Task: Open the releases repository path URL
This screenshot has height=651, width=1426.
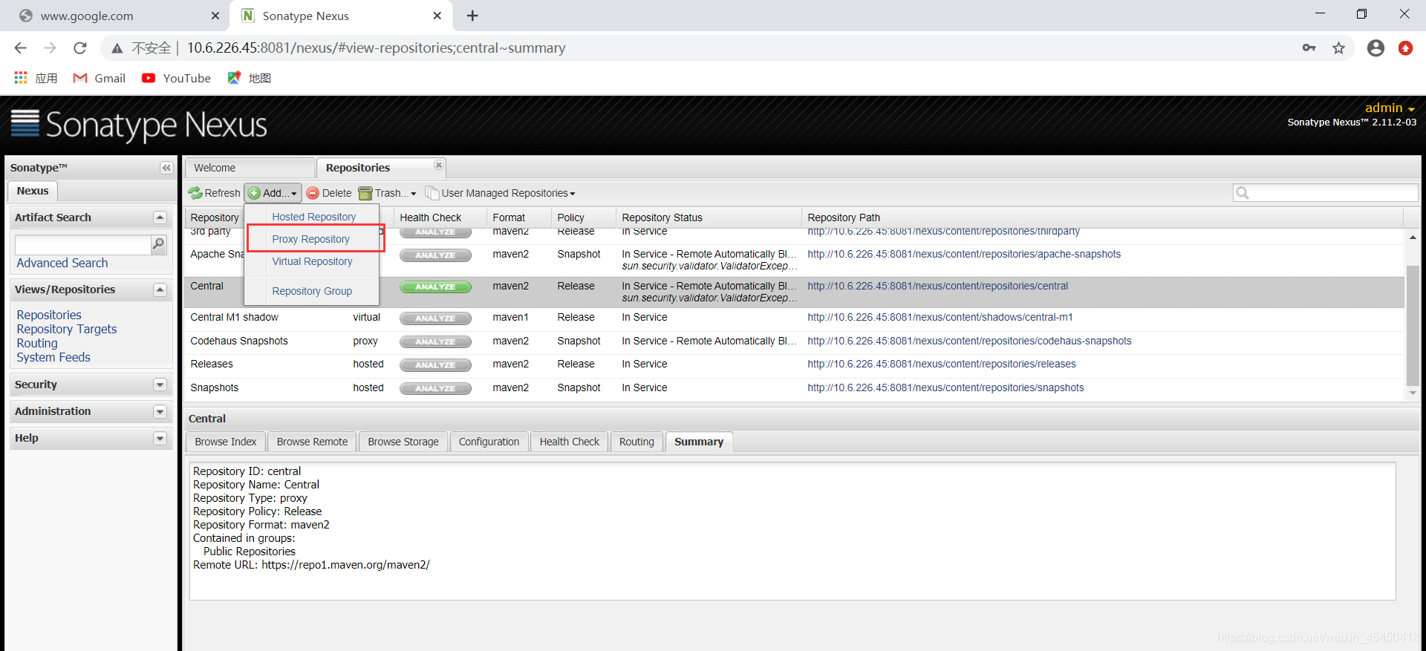Action: click(x=941, y=364)
